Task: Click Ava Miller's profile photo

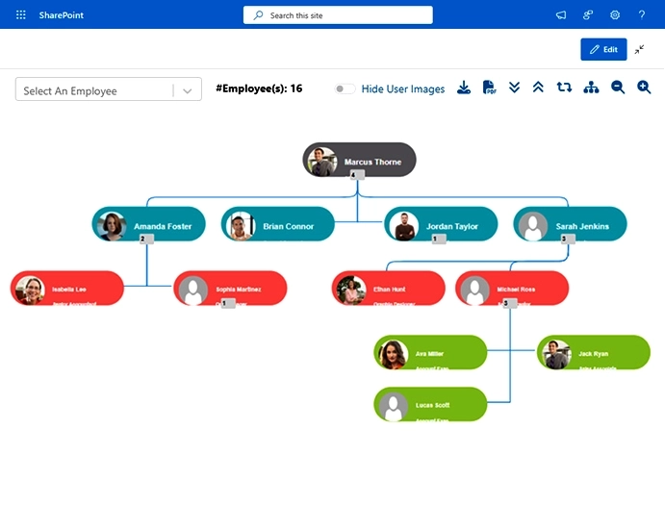Action: coord(394,355)
